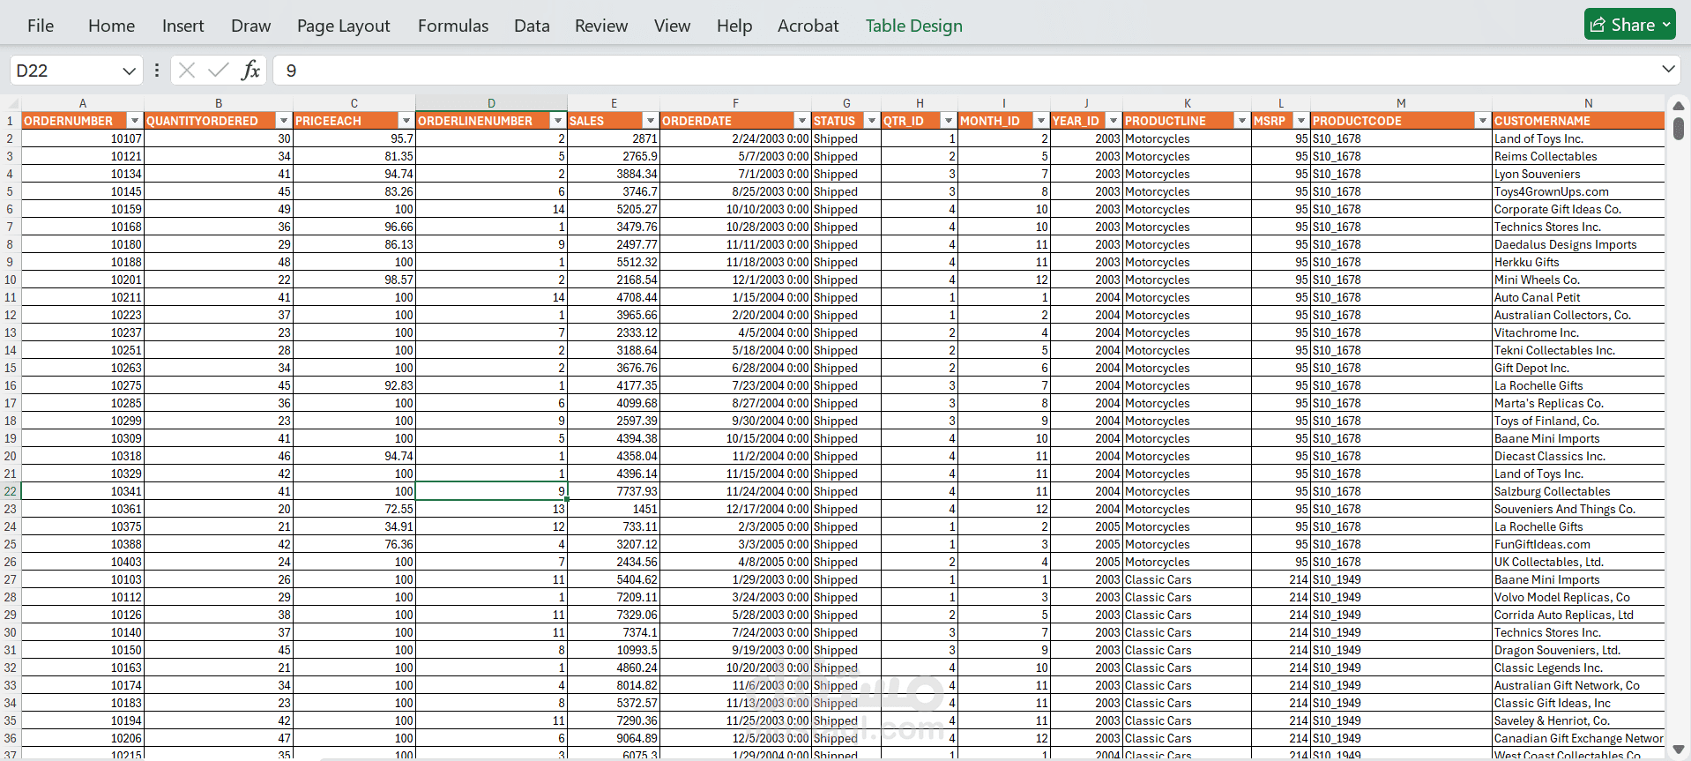This screenshot has height=761, width=1691.
Task: Click order number 10403
Action: pyautogui.click(x=82, y=562)
